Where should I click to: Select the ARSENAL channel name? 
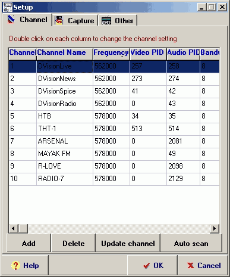coord(53,141)
